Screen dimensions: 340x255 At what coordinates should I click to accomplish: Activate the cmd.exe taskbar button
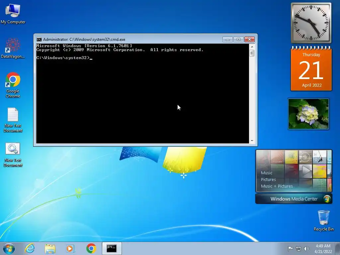tap(112, 248)
